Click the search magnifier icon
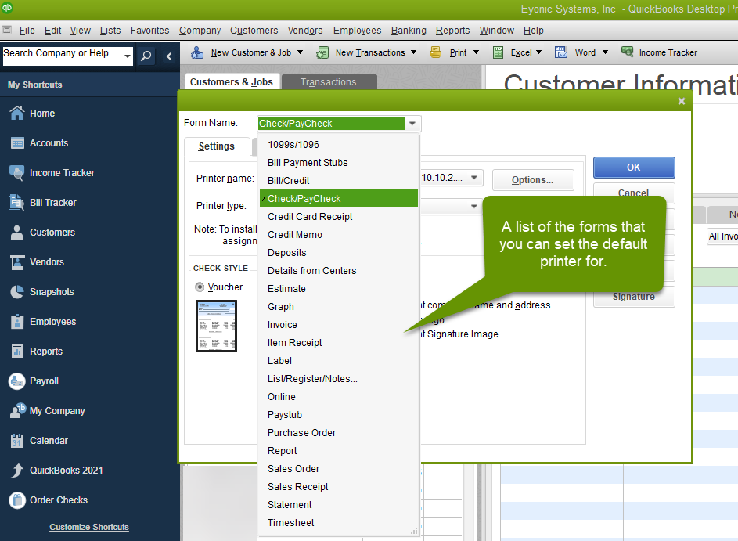 [146, 56]
